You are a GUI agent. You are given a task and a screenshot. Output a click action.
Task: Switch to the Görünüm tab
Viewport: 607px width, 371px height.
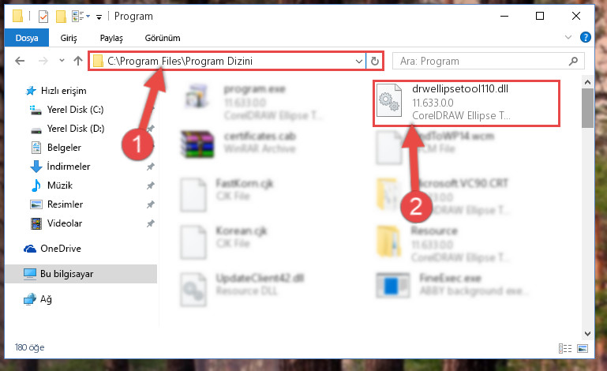162,38
